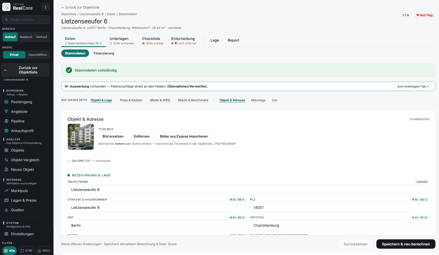The image size is (439, 255).
Task: Click into the Ortsteil field
Action: [x=339, y=225]
